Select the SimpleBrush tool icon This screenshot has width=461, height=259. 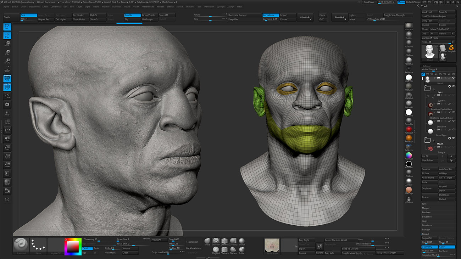click(451, 48)
